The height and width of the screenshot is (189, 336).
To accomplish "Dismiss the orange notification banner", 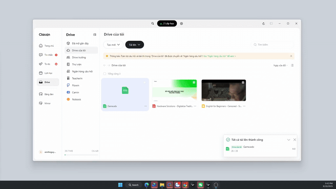I will click(291, 56).
